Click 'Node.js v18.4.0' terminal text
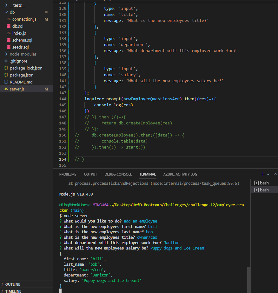Screen dimensions: 278x293 click(x=76, y=194)
